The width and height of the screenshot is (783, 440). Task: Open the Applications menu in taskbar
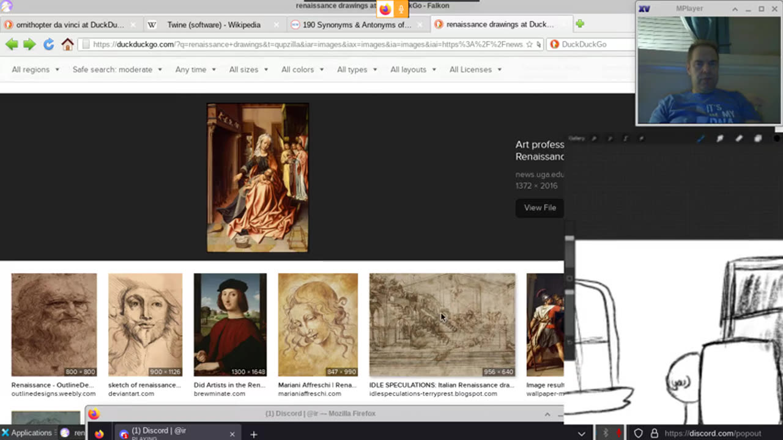click(x=27, y=433)
